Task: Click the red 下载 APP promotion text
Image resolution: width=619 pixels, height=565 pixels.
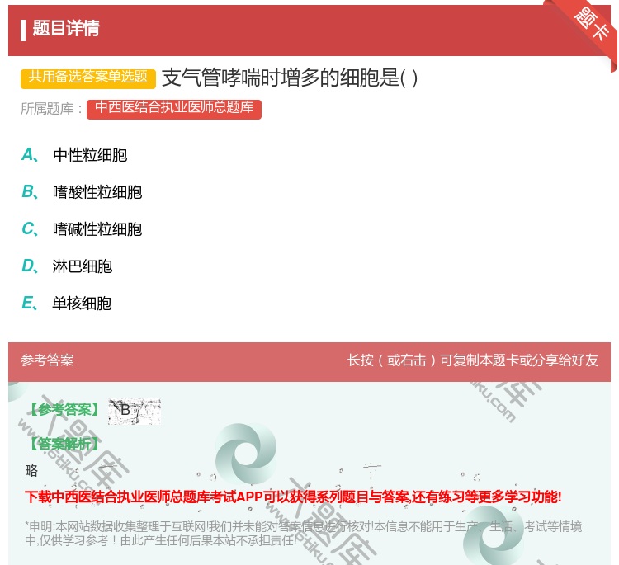Action: (x=293, y=497)
